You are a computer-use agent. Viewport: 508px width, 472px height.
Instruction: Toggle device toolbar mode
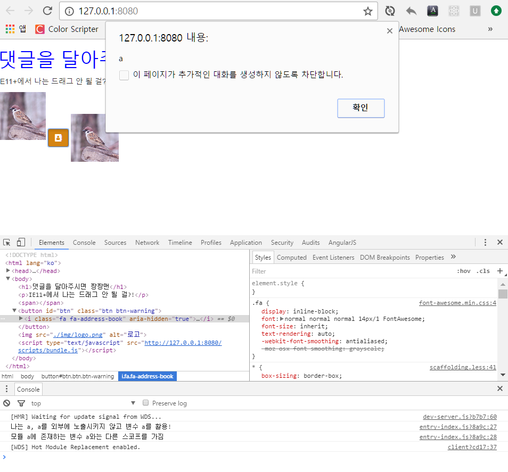pos(21,242)
